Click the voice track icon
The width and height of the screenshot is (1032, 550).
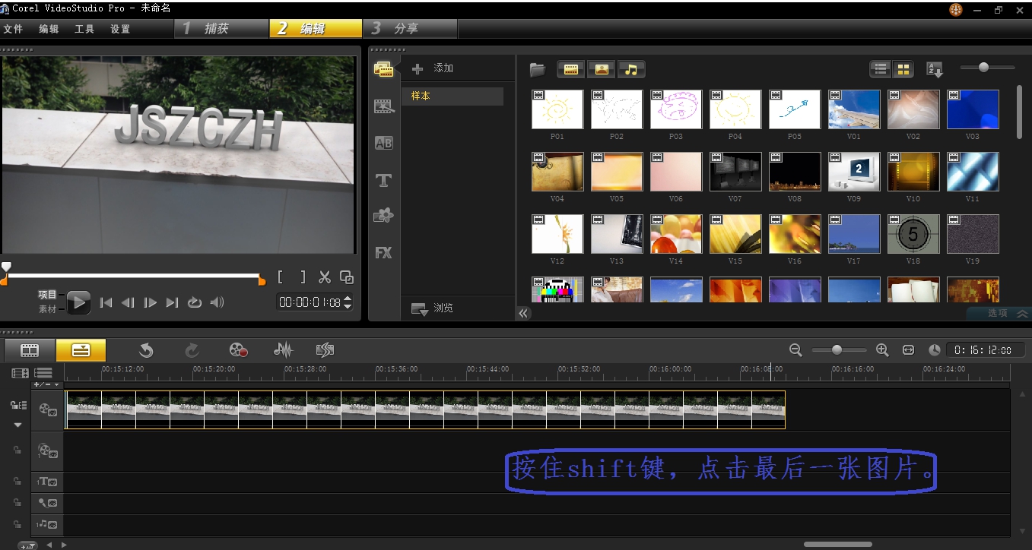pos(47,502)
